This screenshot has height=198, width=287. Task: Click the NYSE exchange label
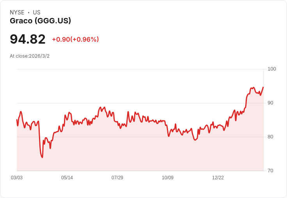(x=17, y=12)
